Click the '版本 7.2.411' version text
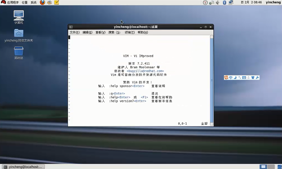Image resolution: width=282 pixels, height=169 pixels. point(139,63)
